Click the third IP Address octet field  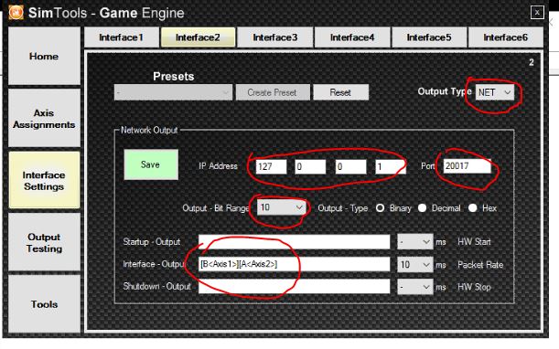click(350, 166)
